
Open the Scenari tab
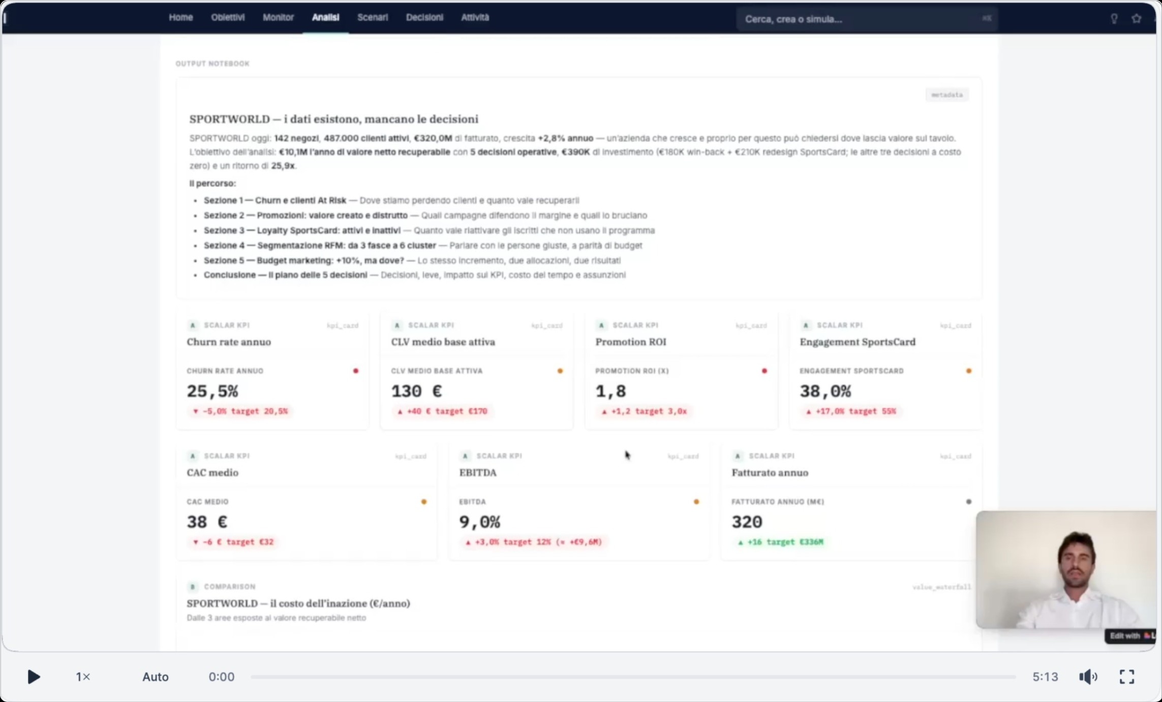point(372,17)
